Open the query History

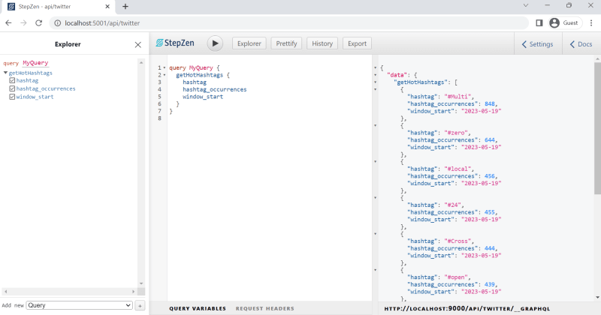[x=322, y=43]
